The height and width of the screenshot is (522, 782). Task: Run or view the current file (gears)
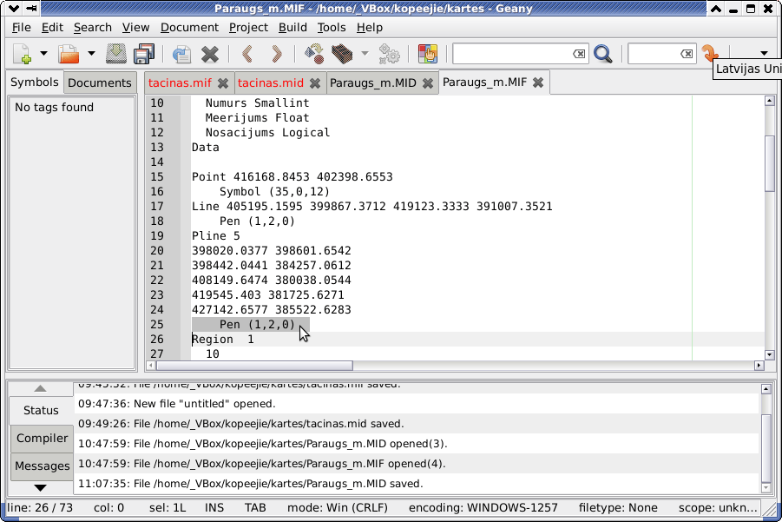pos(389,53)
